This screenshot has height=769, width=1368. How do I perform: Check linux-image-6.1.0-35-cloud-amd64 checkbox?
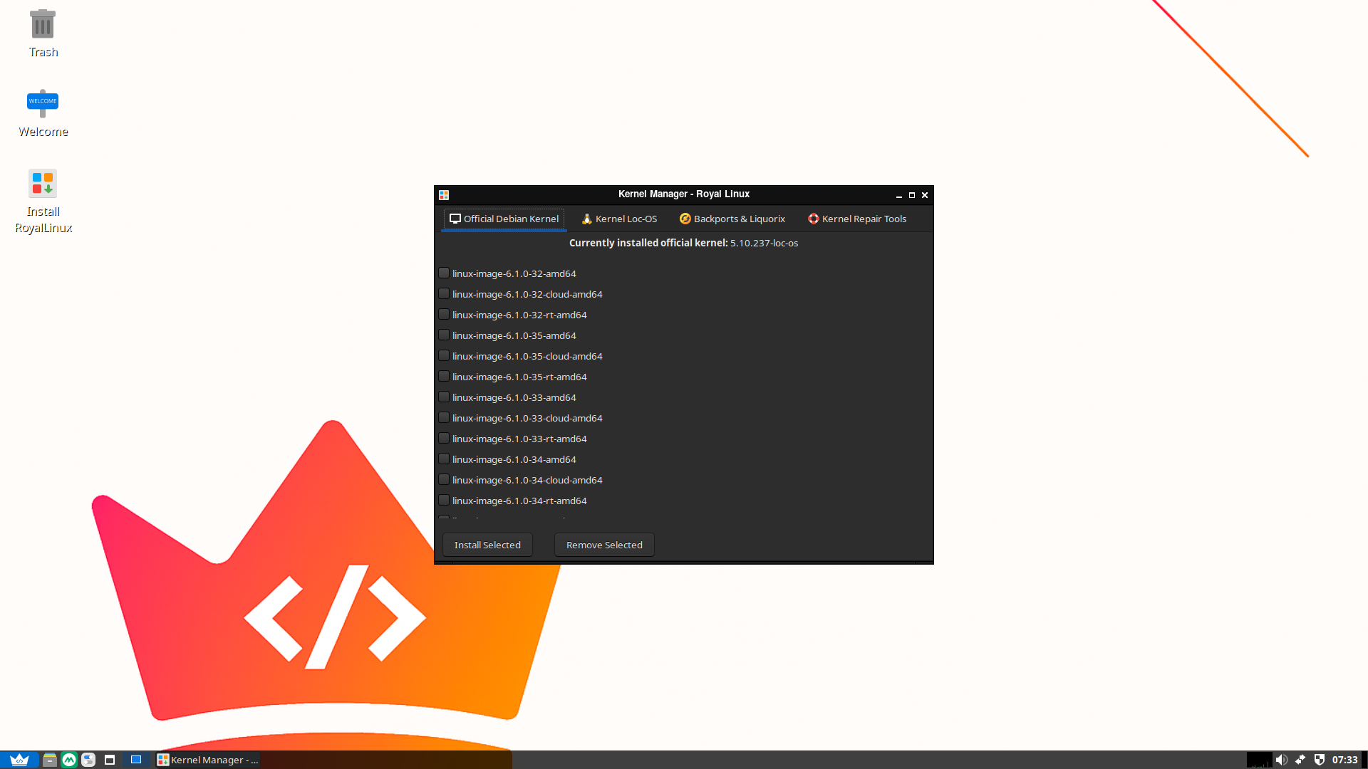[x=444, y=355]
